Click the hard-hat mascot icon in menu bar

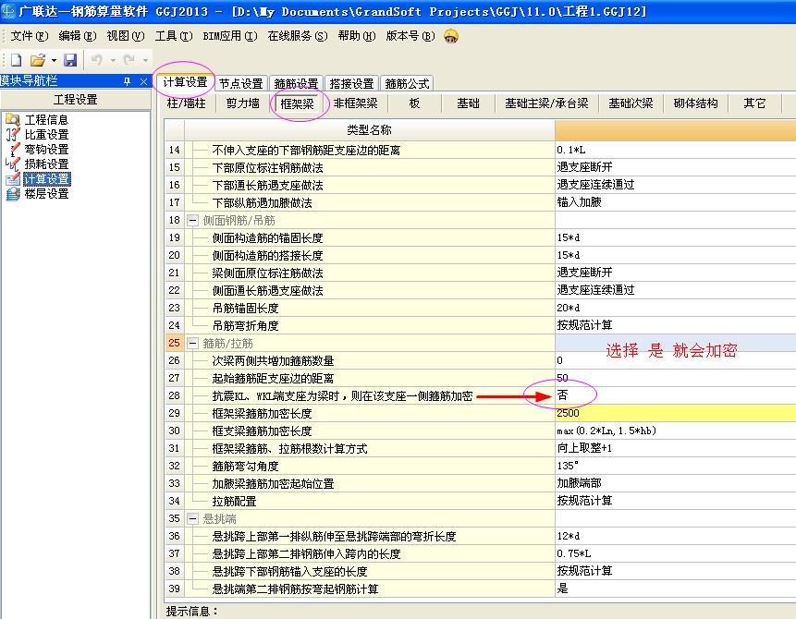point(451,36)
